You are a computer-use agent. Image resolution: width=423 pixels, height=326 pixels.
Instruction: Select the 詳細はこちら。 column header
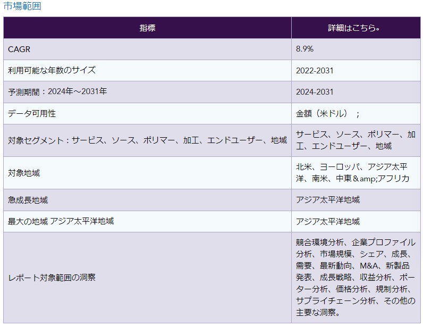click(356, 28)
